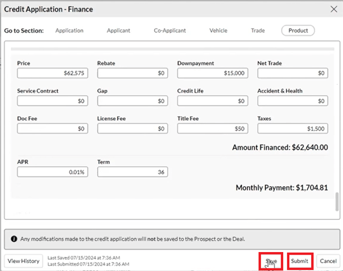Click the info icon in notice bar
The width and height of the screenshot is (343, 271).
tap(13, 238)
